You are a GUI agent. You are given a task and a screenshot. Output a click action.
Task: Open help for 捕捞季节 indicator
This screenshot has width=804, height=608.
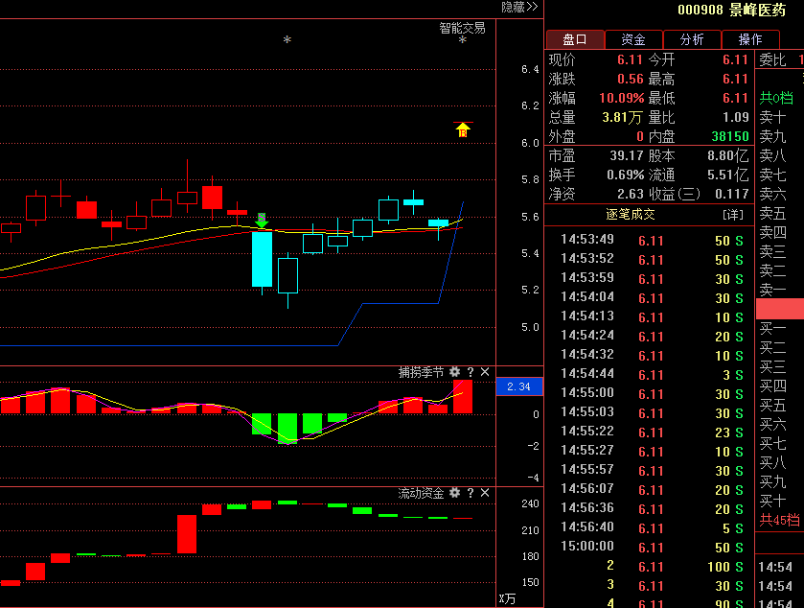[x=471, y=372]
